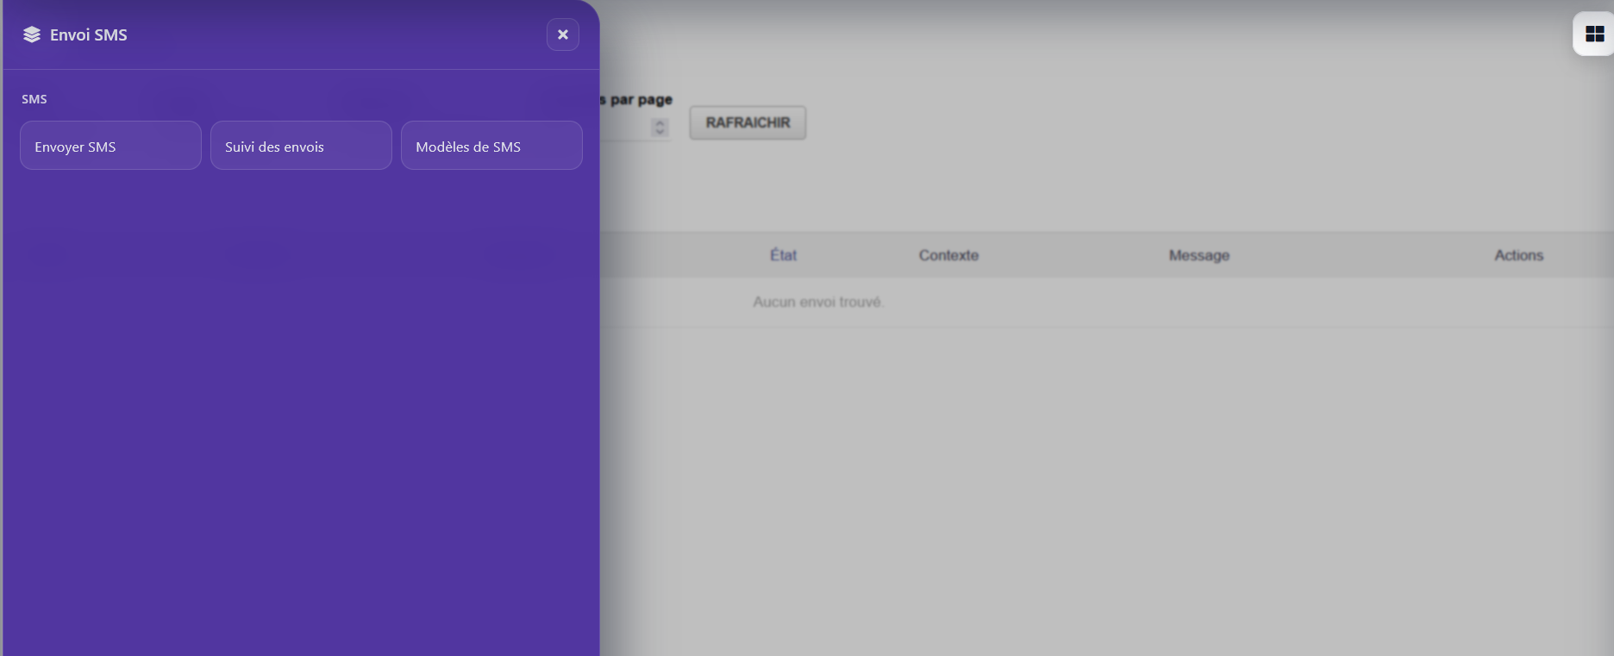Go to Suivi des envois
Image resolution: width=1614 pixels, height=656 pixels.
301,146
